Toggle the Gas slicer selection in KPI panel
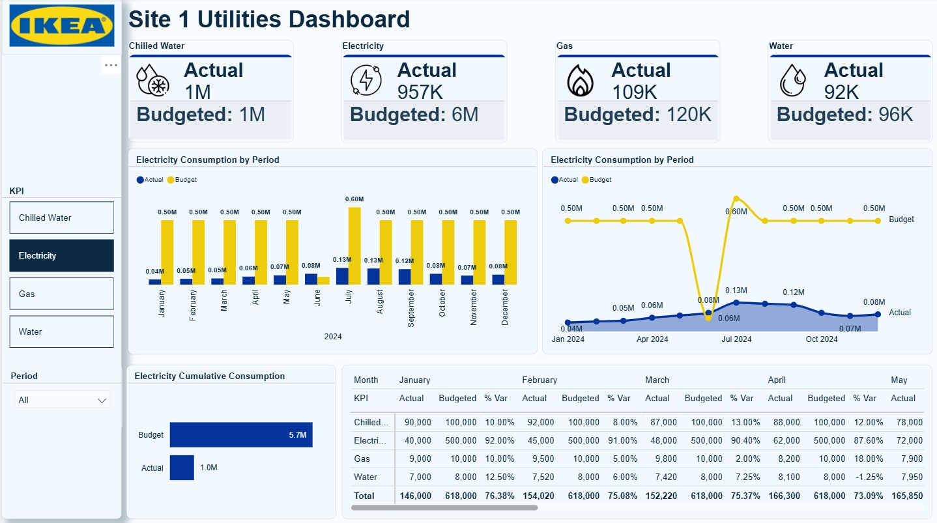Screen dimensions: 937x523 61,294
